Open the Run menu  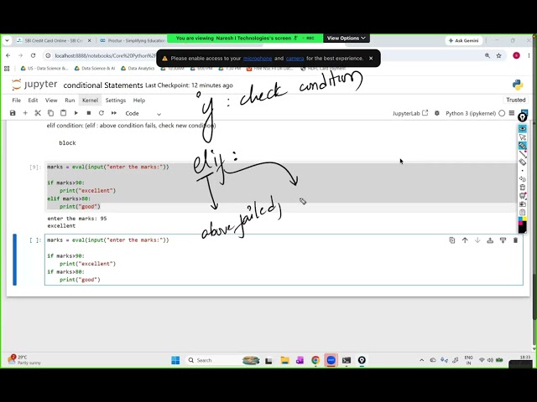point(70,100)
